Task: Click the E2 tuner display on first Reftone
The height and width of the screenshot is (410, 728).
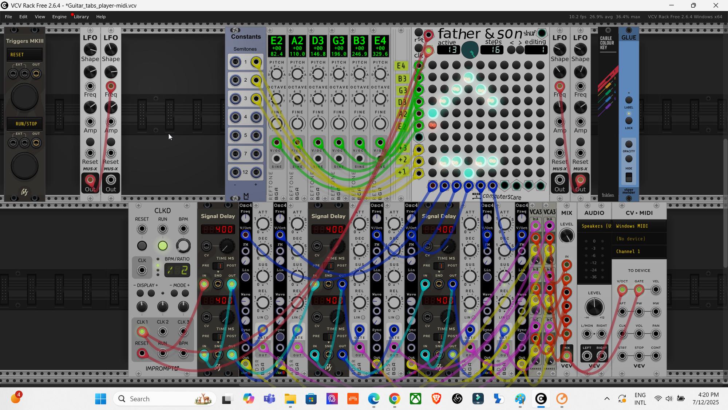Action: [x=277, y=46]
